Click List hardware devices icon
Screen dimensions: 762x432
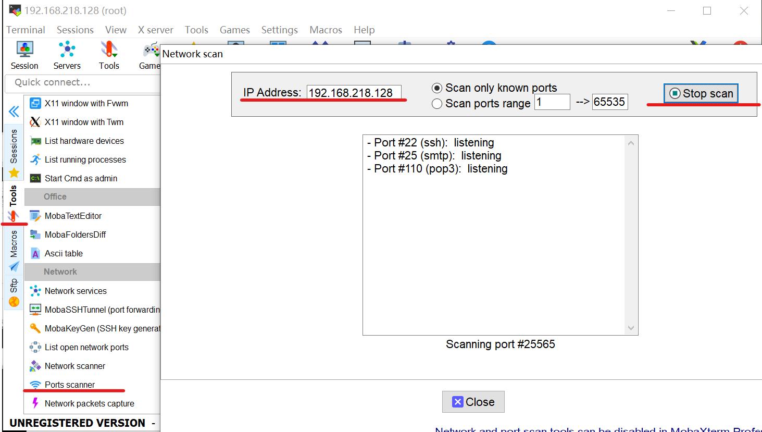click(35, 141)
